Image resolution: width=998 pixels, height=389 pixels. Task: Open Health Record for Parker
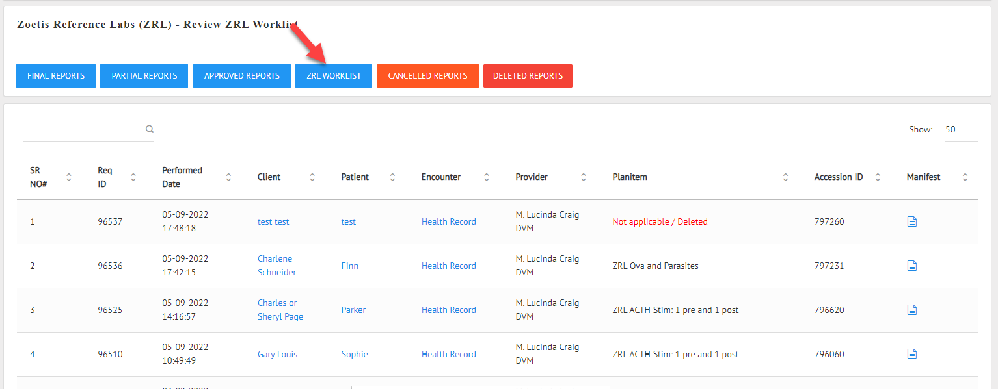[x=449, y=310]
